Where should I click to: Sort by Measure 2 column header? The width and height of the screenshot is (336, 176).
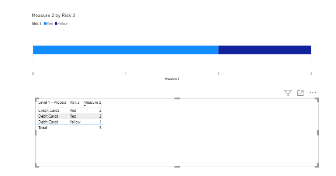click(x=92, y=102)
